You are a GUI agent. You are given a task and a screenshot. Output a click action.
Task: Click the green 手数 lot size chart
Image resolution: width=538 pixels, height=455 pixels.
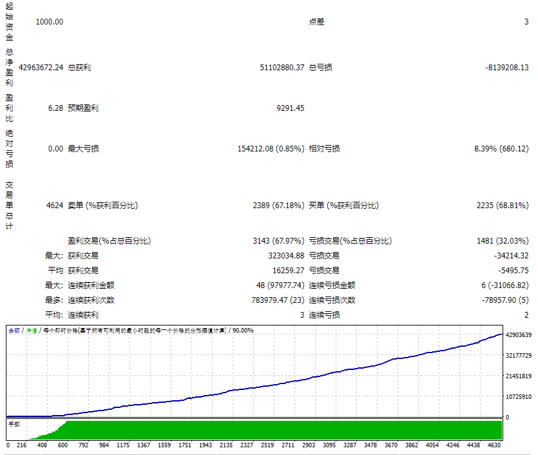click(x=258, y=431)
